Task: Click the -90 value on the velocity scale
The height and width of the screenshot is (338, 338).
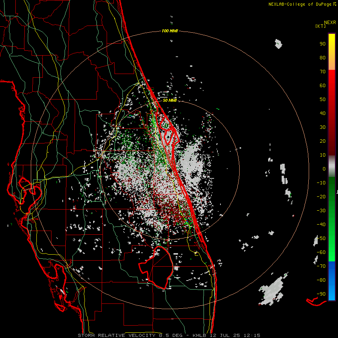Action: tap(321, 294)
